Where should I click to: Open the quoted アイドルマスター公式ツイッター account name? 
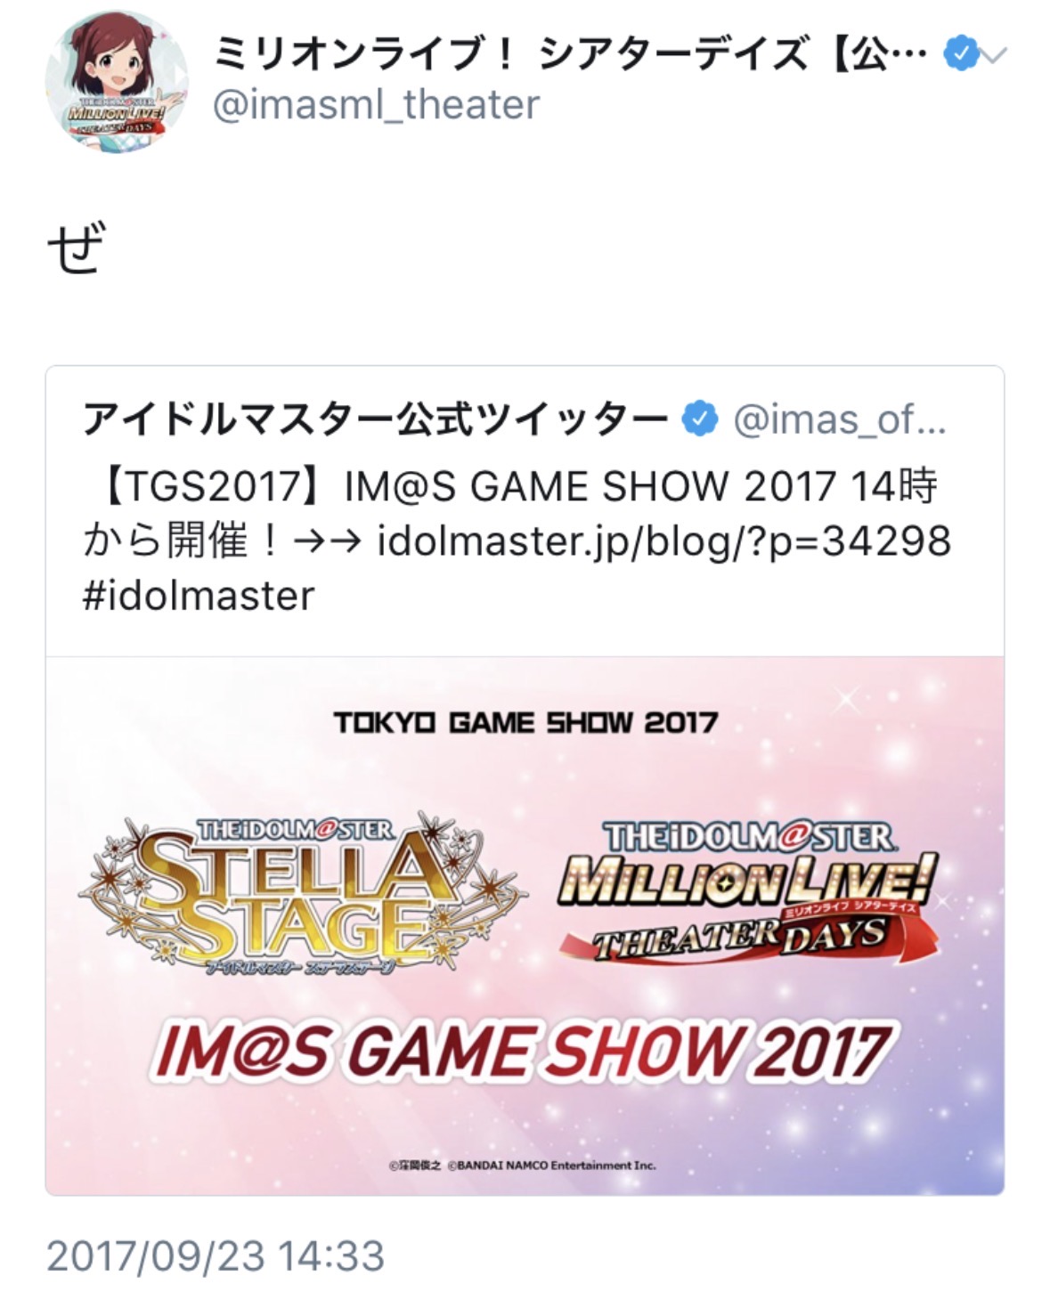(x=375, y=419)
